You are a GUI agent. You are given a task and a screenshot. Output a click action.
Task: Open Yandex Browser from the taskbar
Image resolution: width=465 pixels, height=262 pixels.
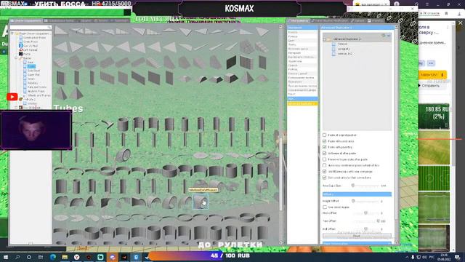(x=77, y=257)
